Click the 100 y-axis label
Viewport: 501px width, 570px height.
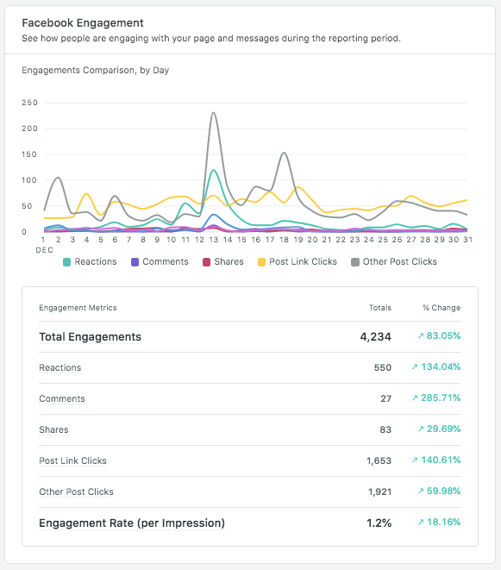(30, 180)
